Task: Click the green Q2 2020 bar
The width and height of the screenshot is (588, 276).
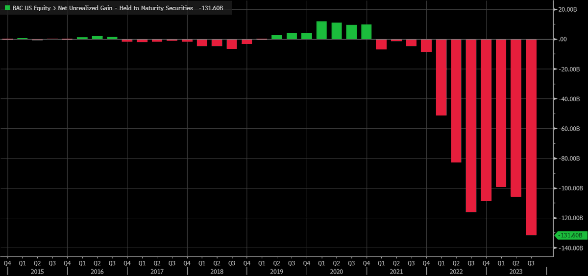Action: (337, 31)
